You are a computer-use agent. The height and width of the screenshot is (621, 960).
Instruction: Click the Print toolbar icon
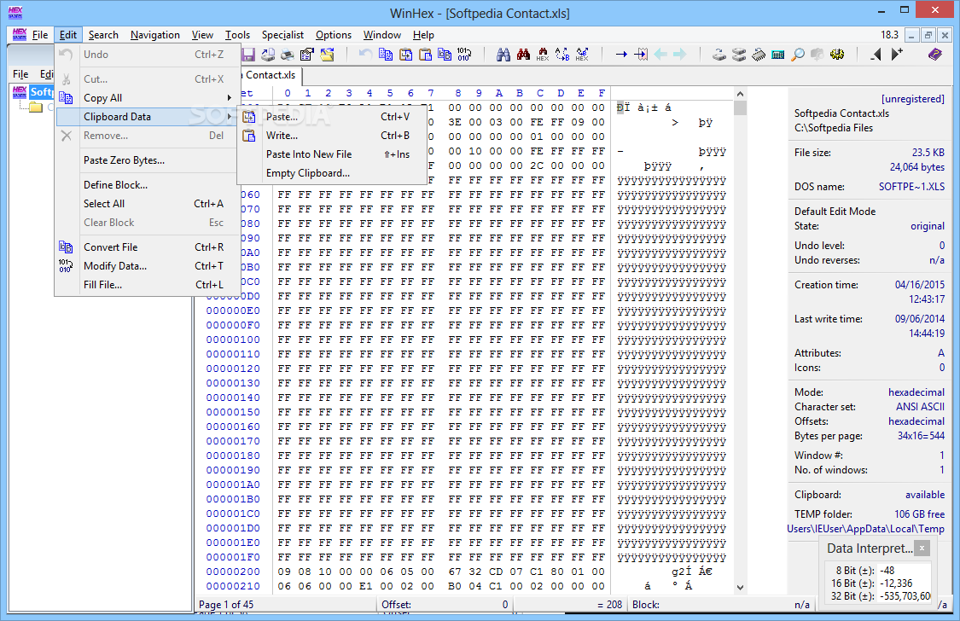pos(287,55)
